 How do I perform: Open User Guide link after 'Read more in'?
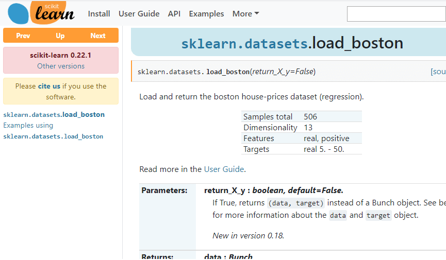coord(224,169)
